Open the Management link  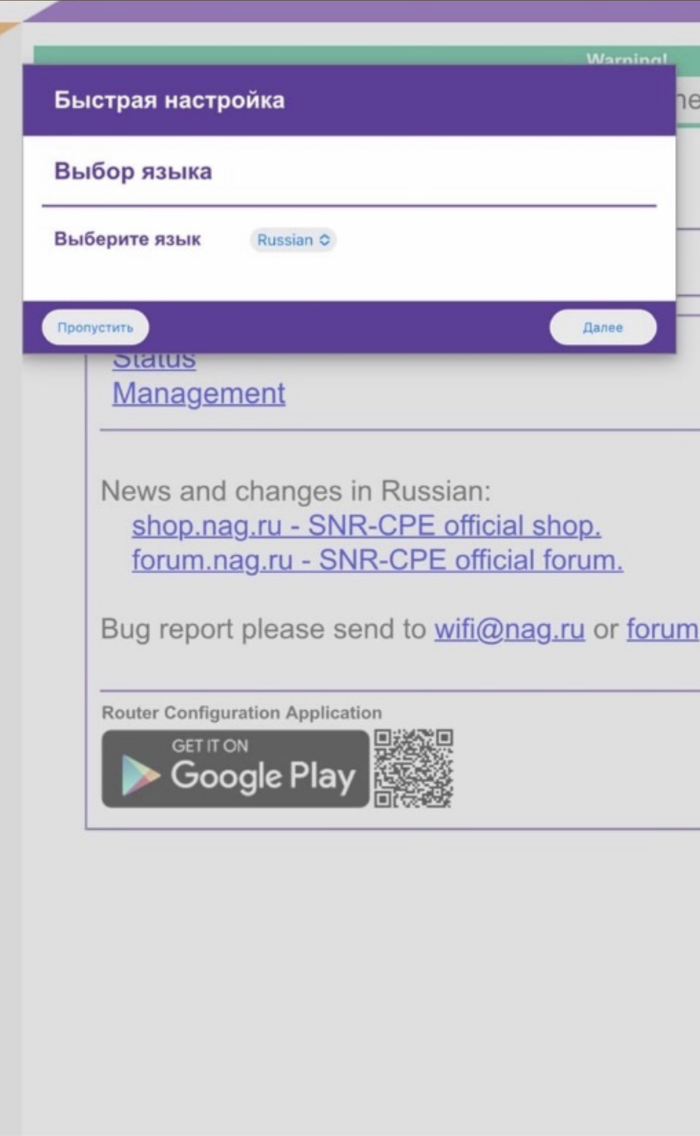(x=198, y=393)
